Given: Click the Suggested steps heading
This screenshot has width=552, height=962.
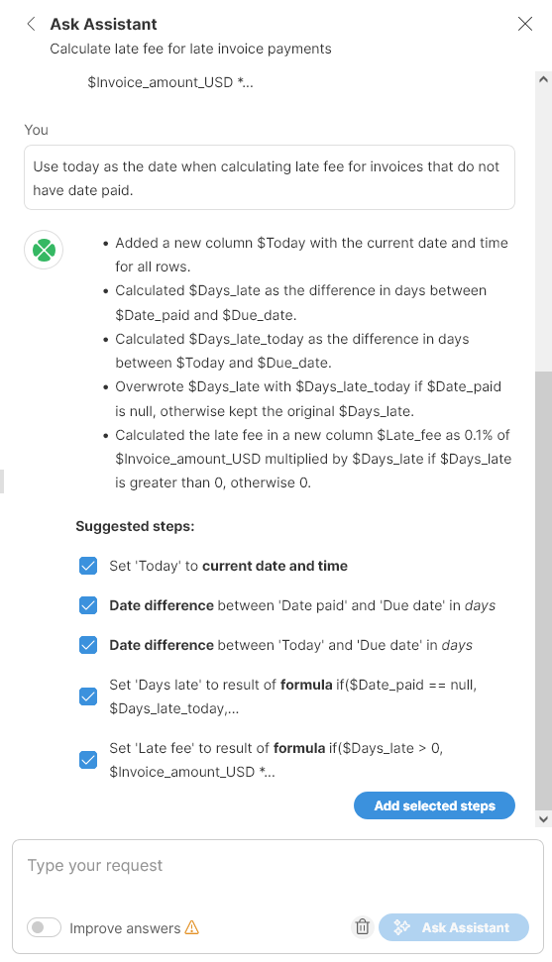Looking at the screenshot, I should [135, 526].
